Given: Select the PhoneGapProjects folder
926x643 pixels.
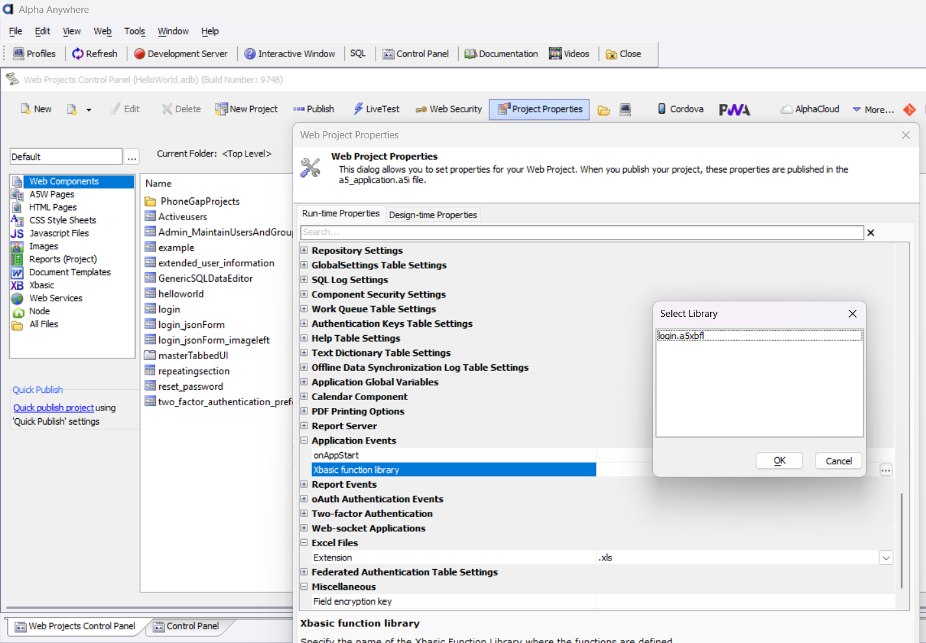Looking at the screenshot, I should 199,201.
